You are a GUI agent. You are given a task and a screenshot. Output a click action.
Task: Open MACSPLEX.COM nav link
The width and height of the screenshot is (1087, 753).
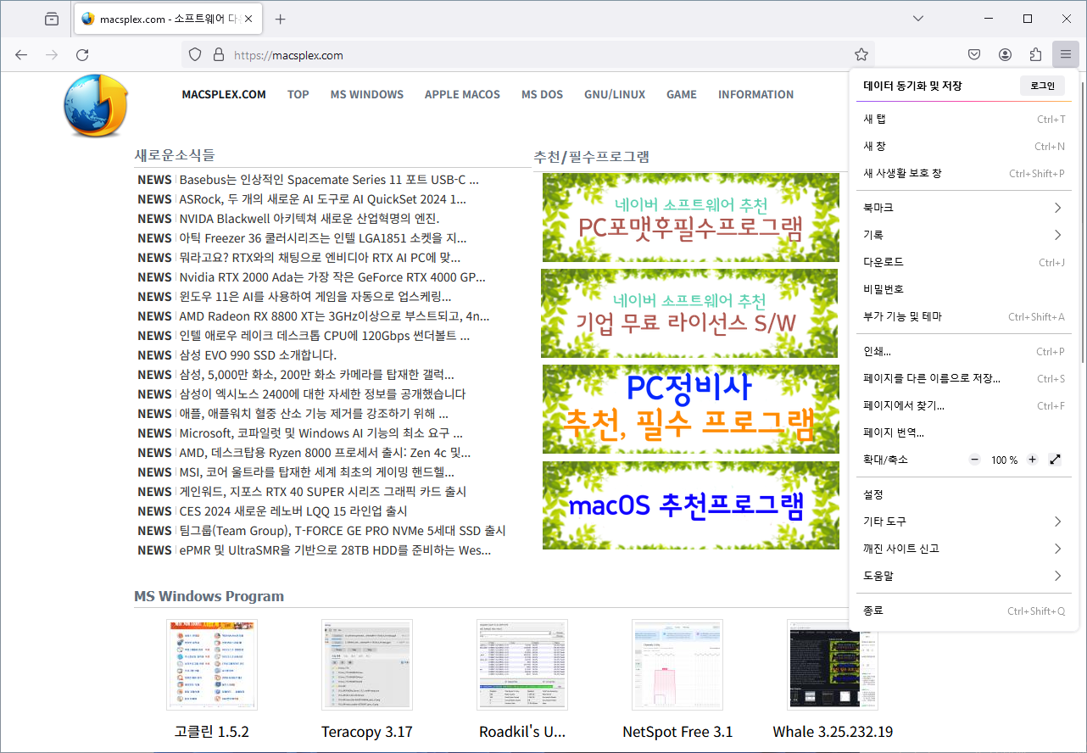(x=224, y=94)
